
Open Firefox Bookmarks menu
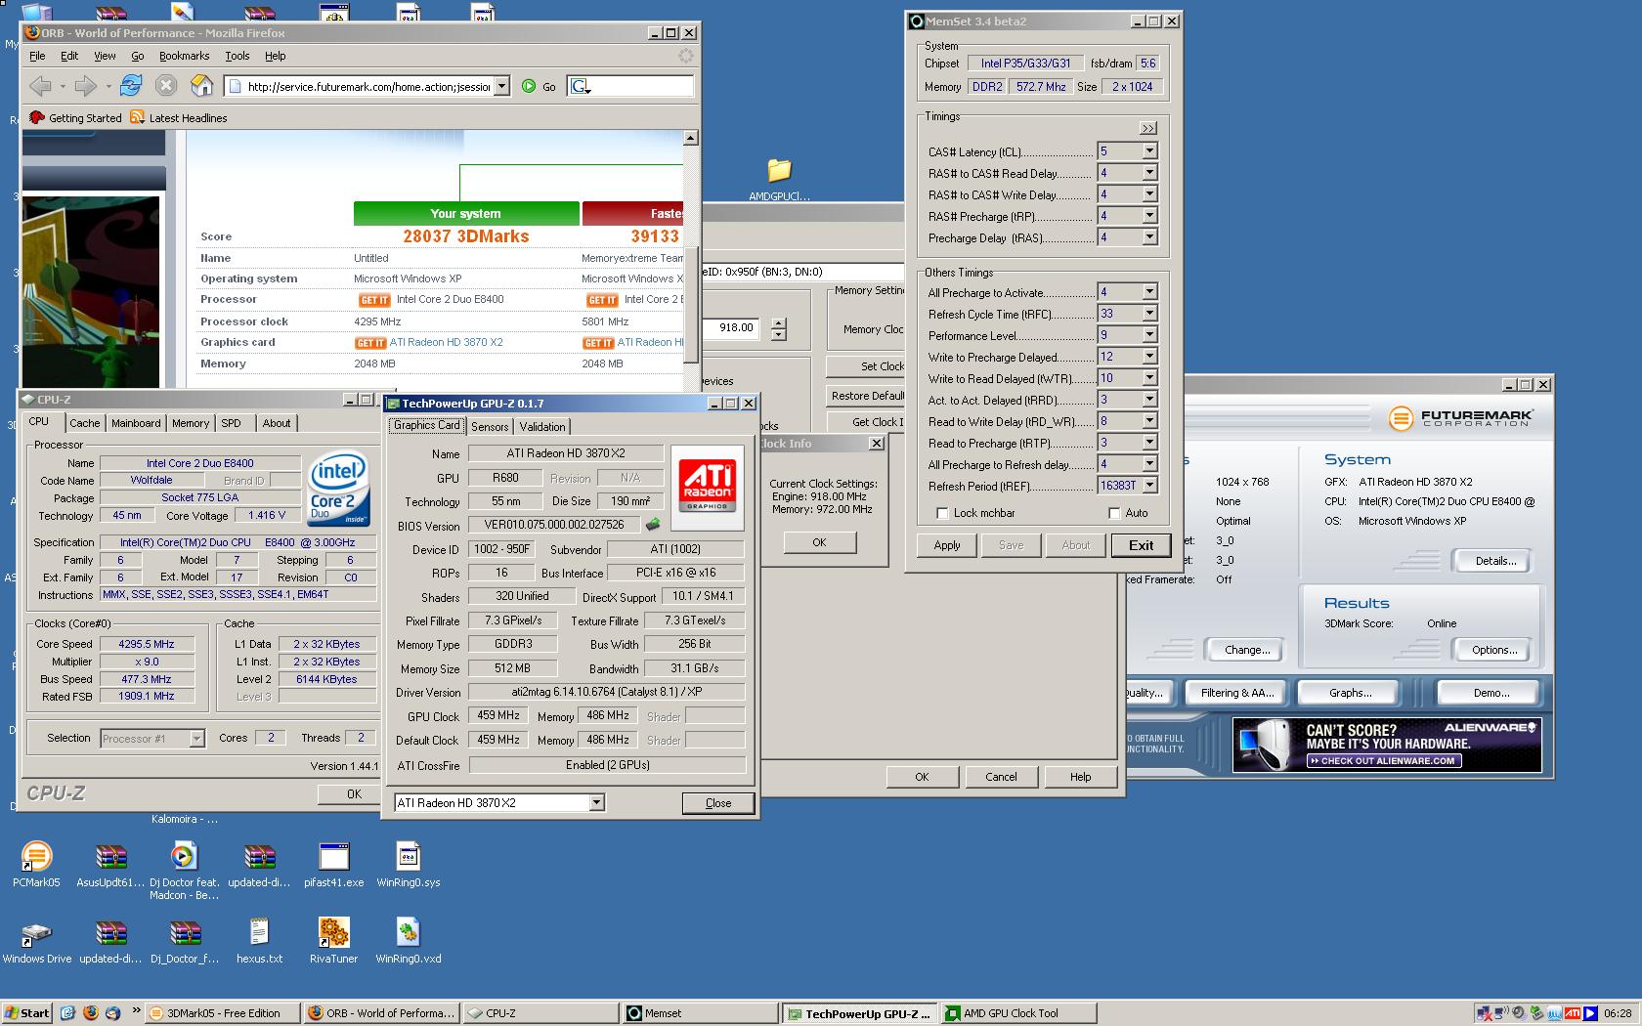click(184, 56)
